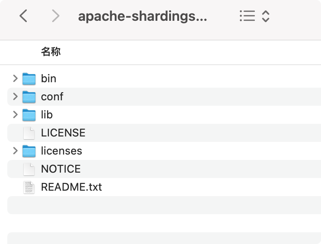Select the conf folder icon
The width and height of the screenshot is (321, 244).
pos(29,97)
